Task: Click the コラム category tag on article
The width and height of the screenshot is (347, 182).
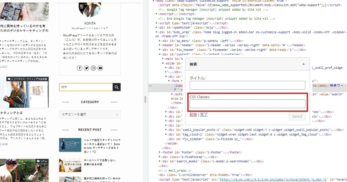Action: pos(42,161)
